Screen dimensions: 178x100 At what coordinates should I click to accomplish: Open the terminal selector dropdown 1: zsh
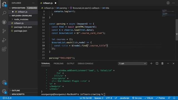132,64
